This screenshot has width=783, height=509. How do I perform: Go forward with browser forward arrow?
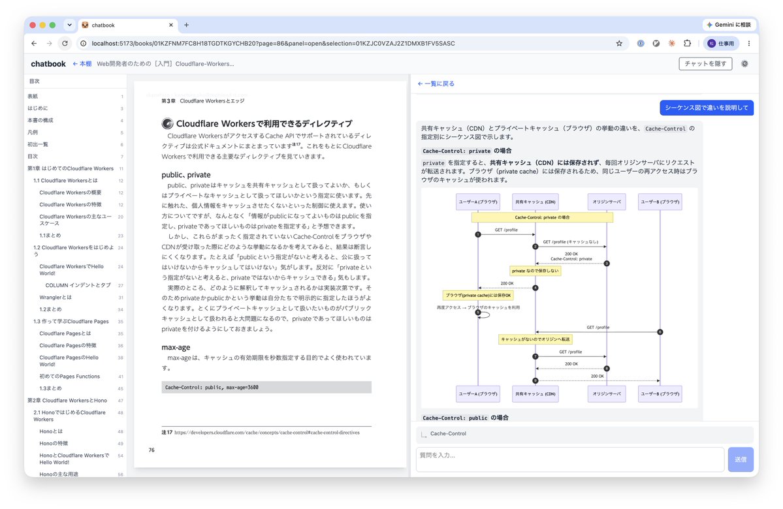click(49, 44)
